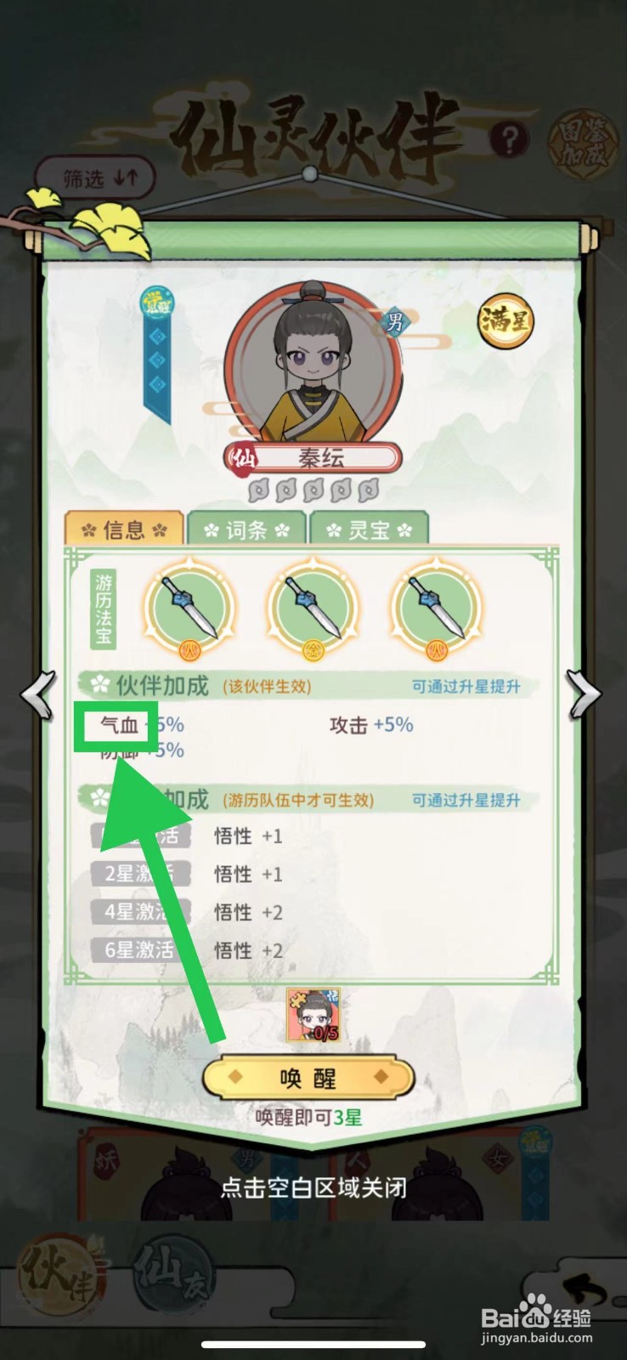This screenshot has height=1360, width=627.
Task: Open the 筛选 sort filter
Action: tap(95, 178)
